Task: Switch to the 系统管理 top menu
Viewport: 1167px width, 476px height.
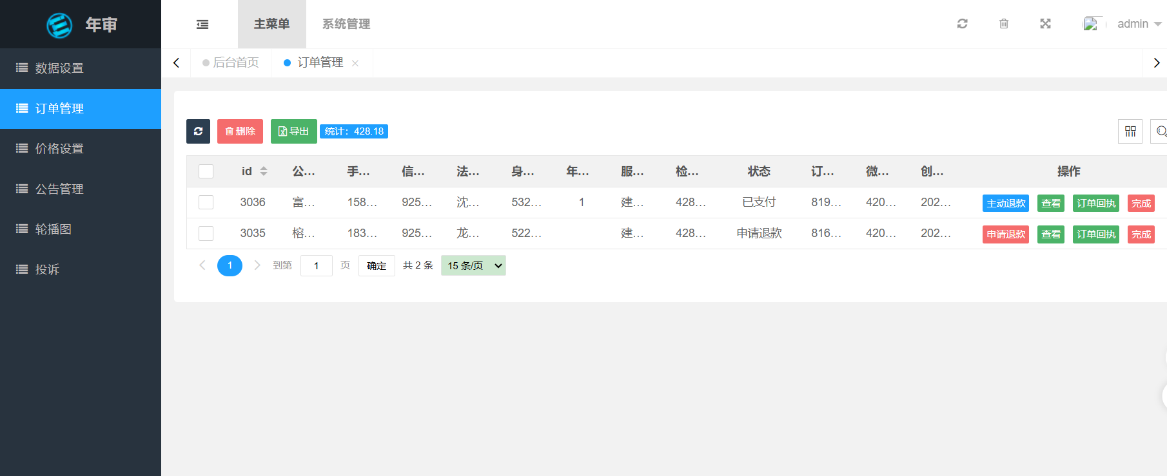Action: point(346,24)
